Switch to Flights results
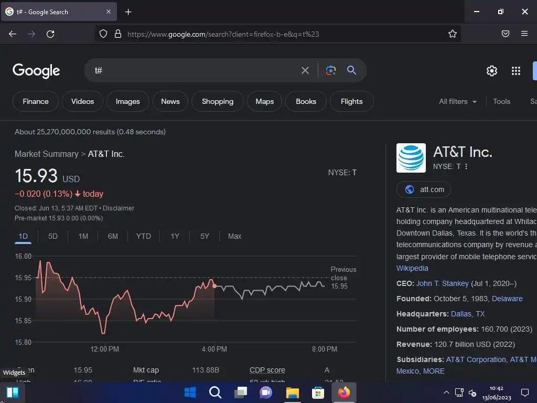This screenshot has width=537, height=403. click(352, 101)
